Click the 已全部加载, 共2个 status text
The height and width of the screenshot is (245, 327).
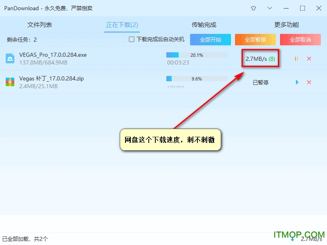(x=25, y=239)
